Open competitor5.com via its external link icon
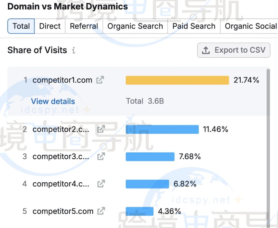The image size is (278, 228). point(101,211)
